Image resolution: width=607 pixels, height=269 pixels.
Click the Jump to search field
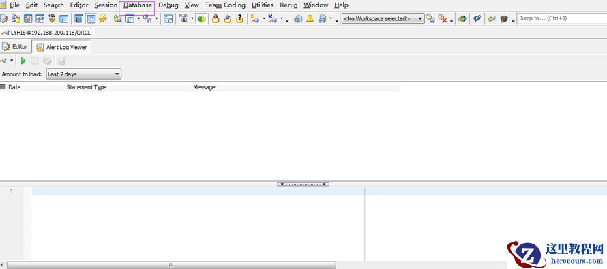(562, 18)
